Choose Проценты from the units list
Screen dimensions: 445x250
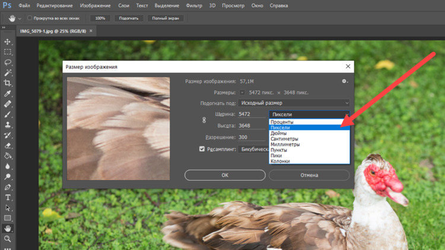click(x=282, y=122)
